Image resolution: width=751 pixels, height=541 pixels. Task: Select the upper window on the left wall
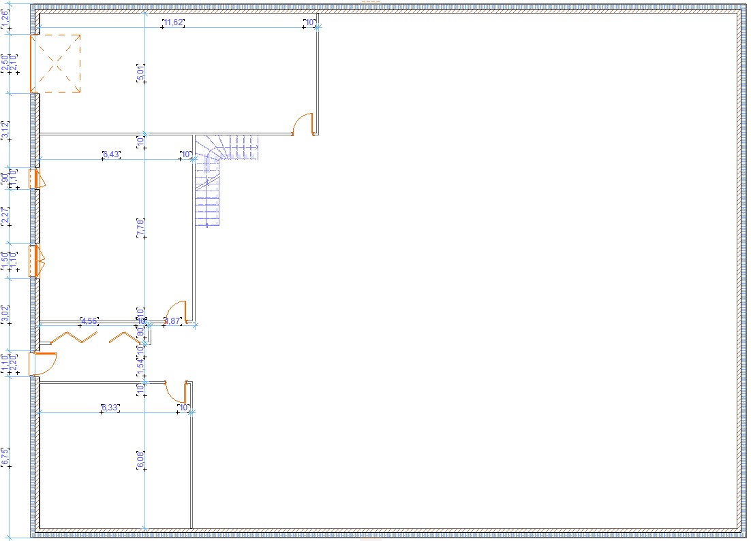click(35, 178)
